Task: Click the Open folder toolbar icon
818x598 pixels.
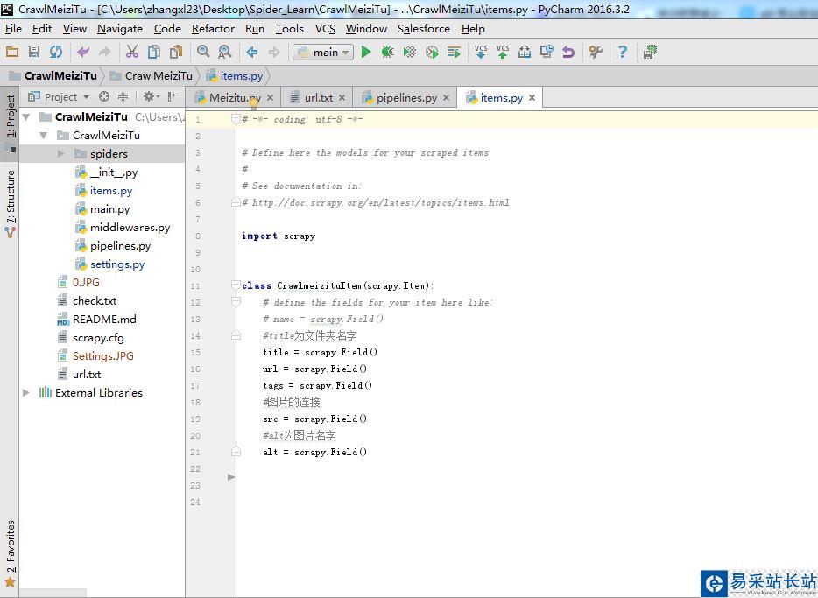Action: click(x=12, y=52)
